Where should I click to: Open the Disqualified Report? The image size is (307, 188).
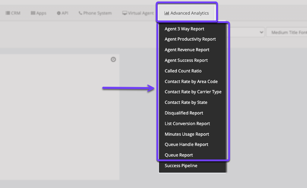184,113
